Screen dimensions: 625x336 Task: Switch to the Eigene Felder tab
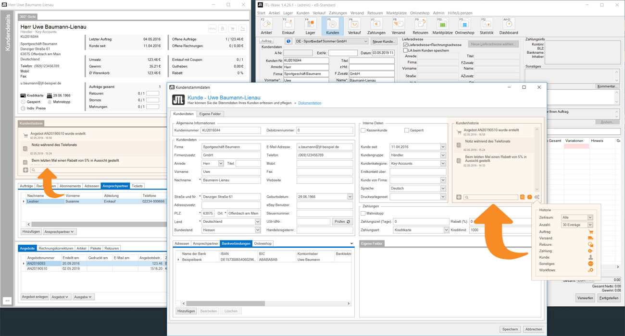pyautogui.click(x=210, y=114)
